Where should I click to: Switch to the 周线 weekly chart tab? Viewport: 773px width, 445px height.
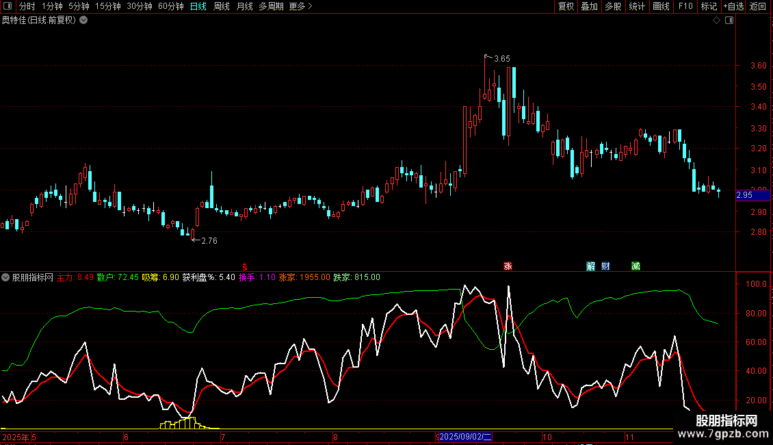pyautogui.click(x=222, y=7)
